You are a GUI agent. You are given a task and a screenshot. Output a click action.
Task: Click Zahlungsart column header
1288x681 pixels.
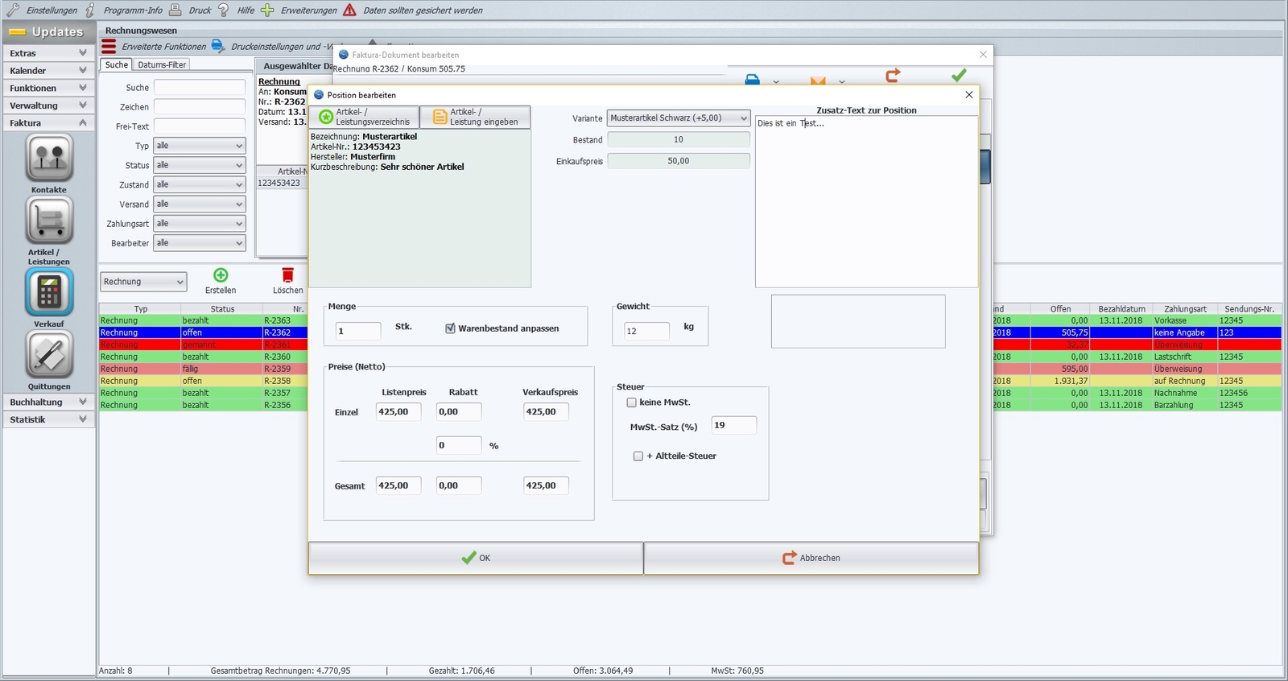tap(1185, 309)
